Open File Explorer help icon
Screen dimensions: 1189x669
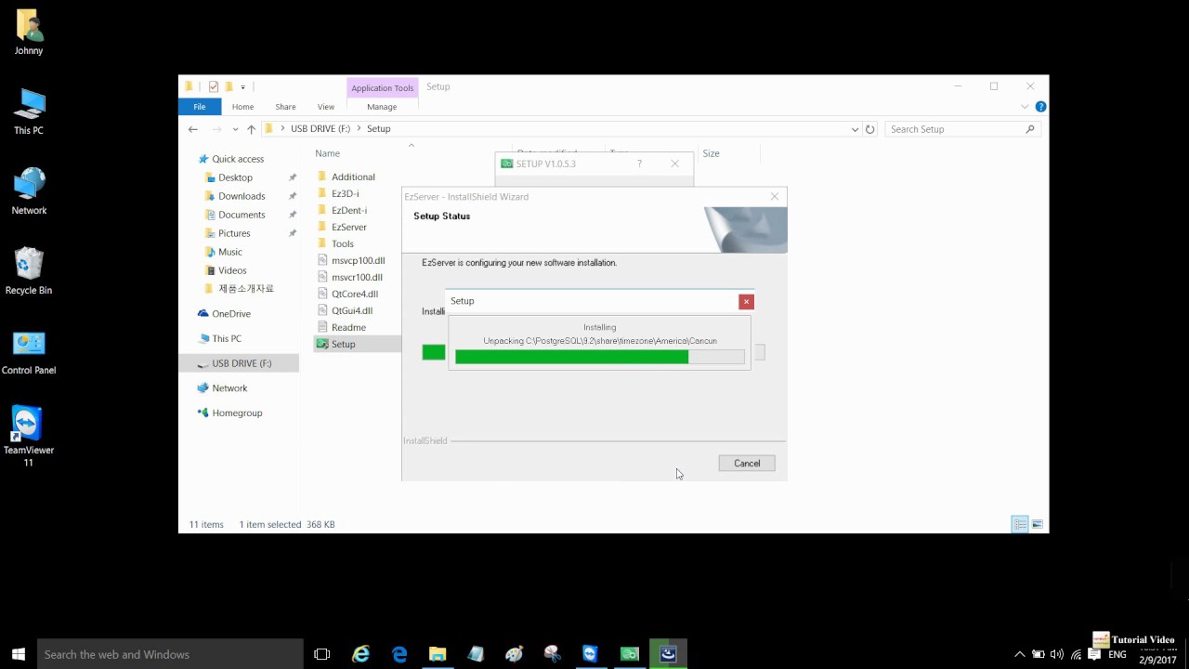coord(1040,107)
